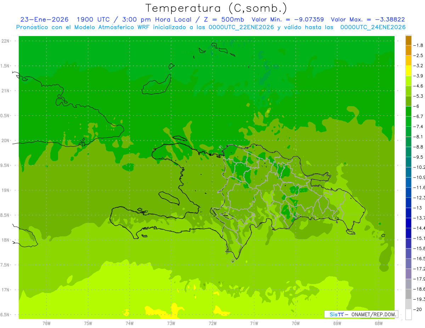The image size is (425, 328).
Task: Select the '23-Ene-2026' date text
Action: (45, 19)
